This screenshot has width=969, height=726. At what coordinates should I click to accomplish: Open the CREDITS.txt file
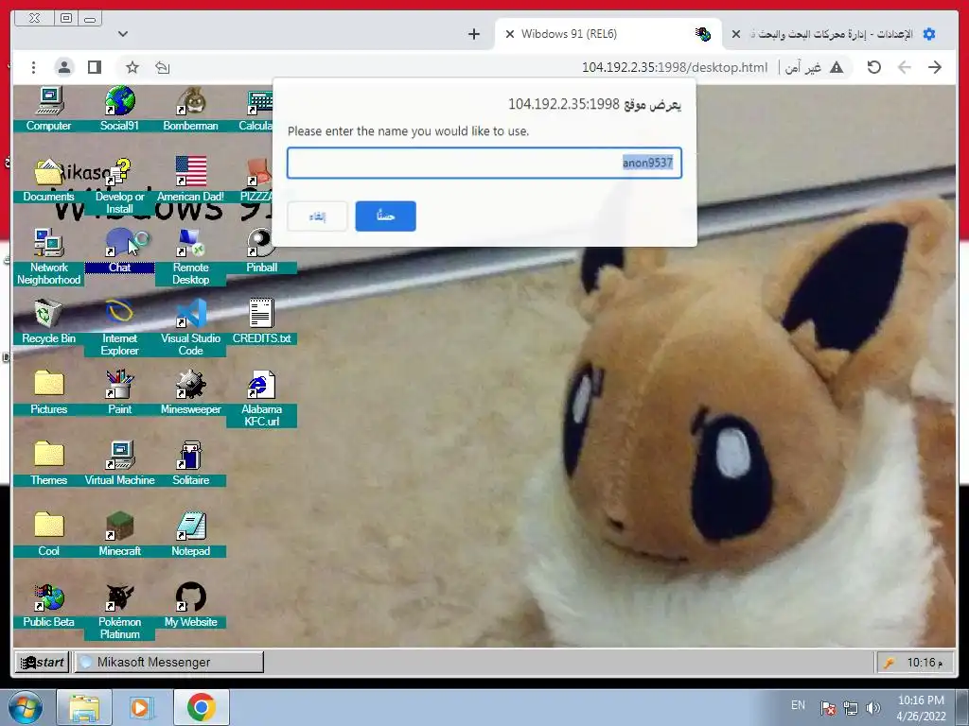(261, 321)
